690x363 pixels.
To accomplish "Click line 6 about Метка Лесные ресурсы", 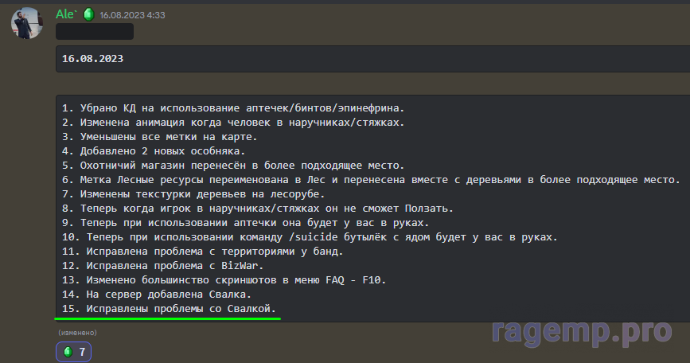I will click(370, 180).
